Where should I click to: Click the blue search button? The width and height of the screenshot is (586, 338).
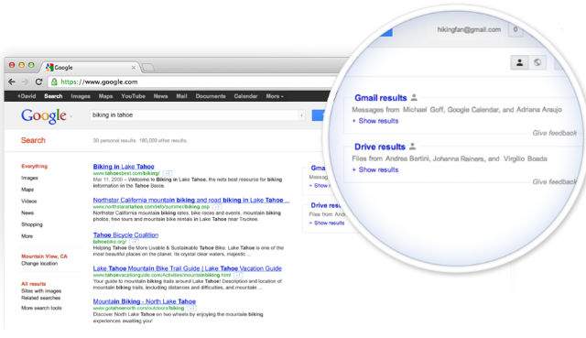[x=318, y=115]
